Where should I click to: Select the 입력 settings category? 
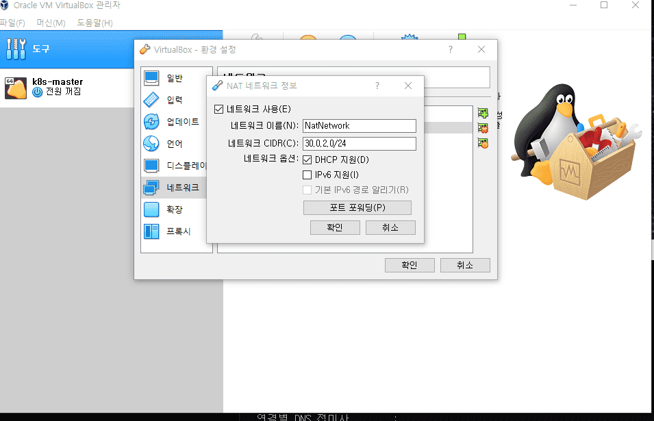175,100
